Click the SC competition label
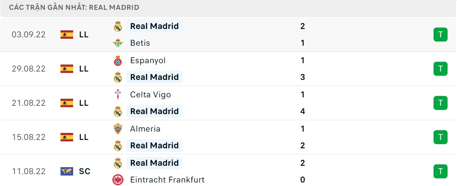The image size is (457, 186). (x=85, y=171)
